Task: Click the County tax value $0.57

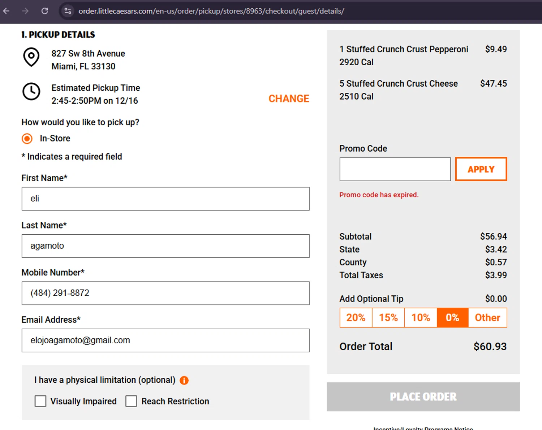Action: click(x=496, y=262)
